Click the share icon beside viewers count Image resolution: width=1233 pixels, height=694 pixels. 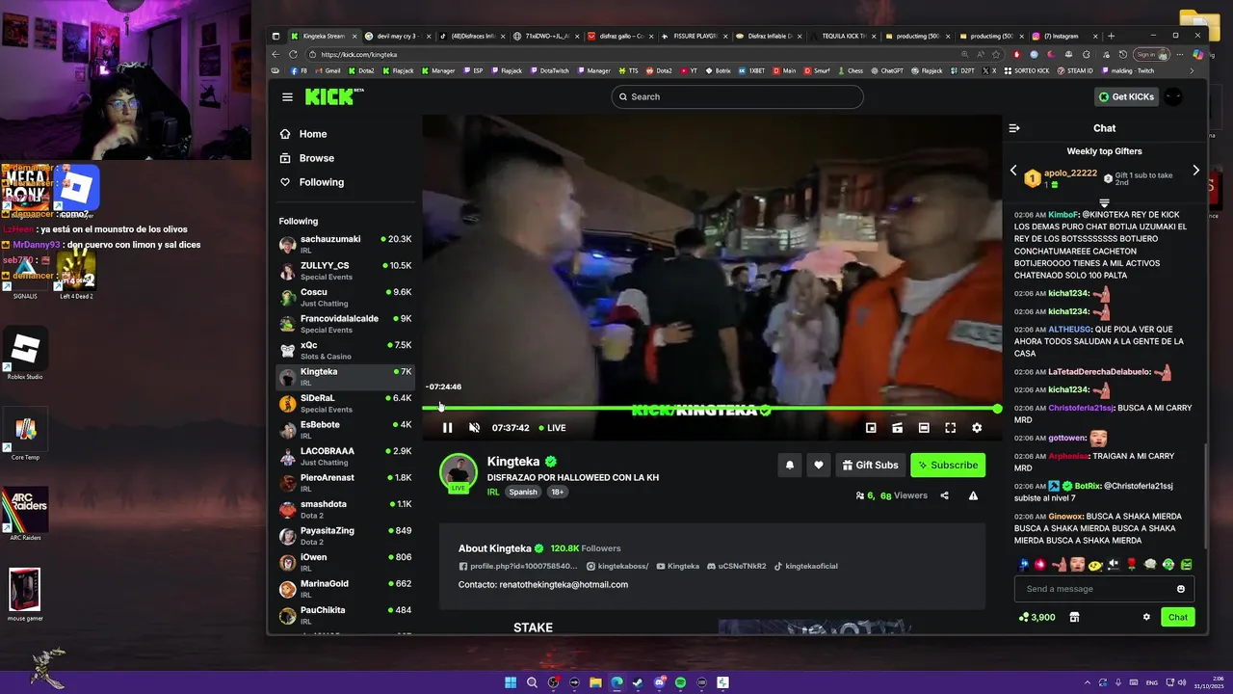(x=944, y=495)
